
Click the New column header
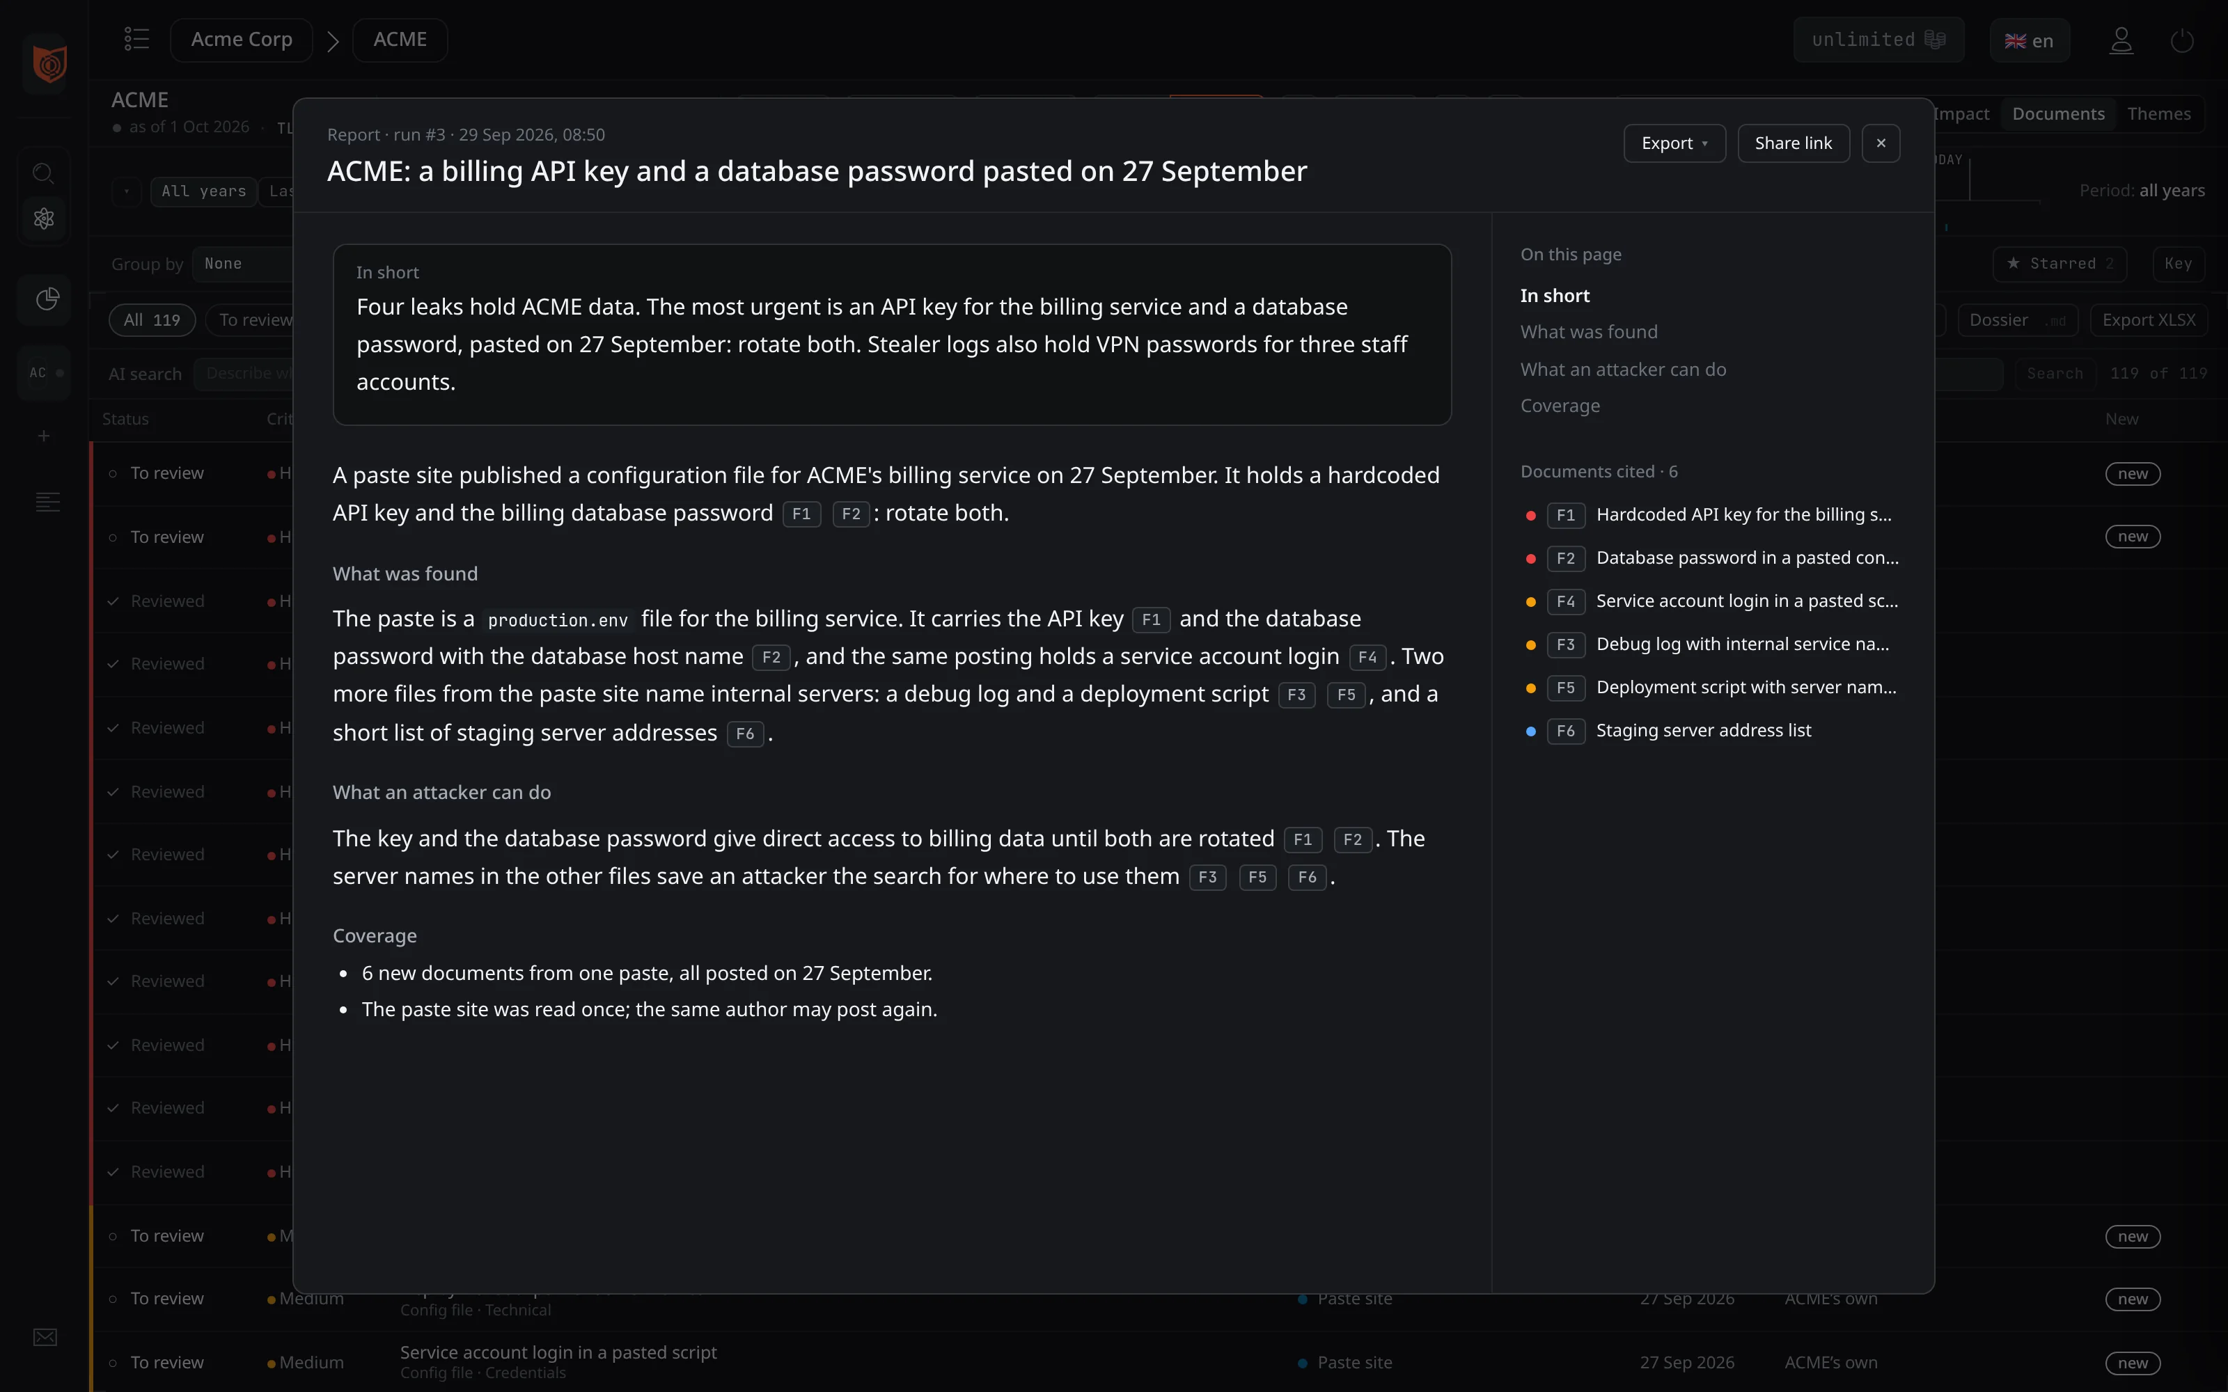[2121, 419]
